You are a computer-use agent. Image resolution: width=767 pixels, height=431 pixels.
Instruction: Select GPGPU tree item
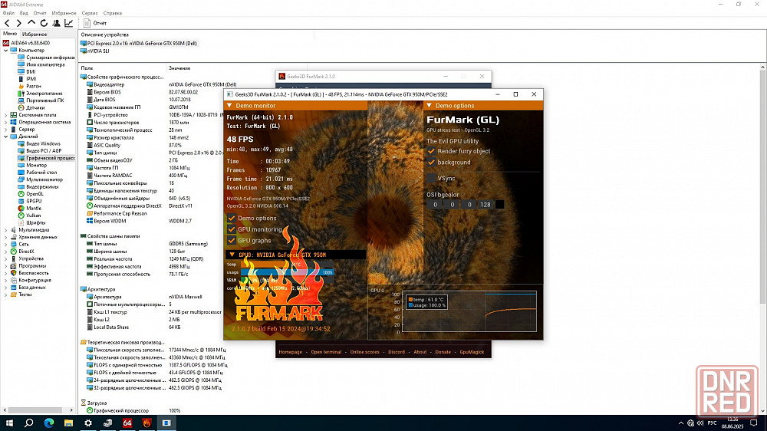34,201
